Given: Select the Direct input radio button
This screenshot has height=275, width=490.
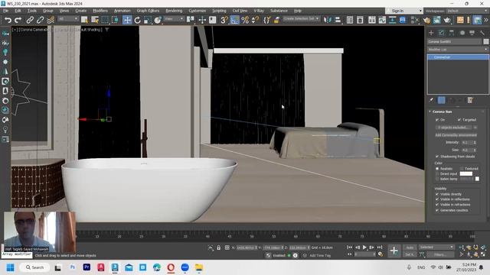Looking at the screenshot, I should pyautogui.click(x=437, y=173).
